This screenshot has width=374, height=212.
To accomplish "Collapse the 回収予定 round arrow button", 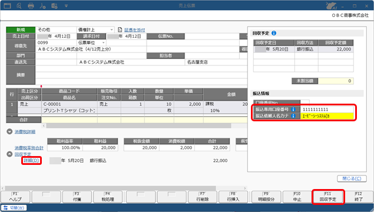I will coord(9,154).
